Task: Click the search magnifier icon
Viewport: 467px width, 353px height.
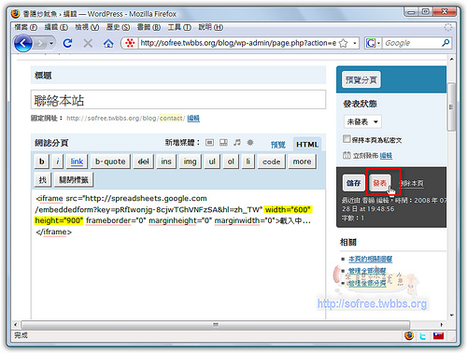Action: pos(446,43)
